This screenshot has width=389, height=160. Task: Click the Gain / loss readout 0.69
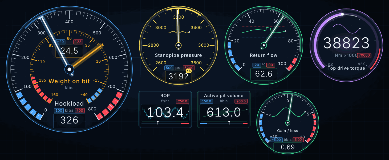tap(288, 147)
